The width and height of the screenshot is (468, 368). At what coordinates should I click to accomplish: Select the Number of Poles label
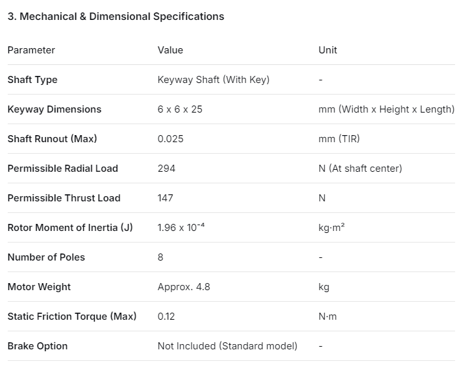point(46,257)
